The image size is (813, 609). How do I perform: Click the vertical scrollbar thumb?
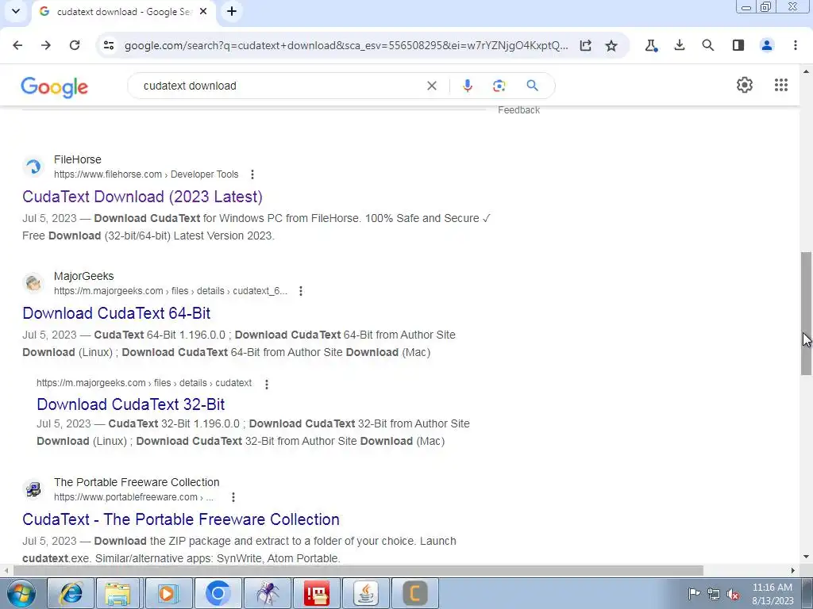pos(806,313)
